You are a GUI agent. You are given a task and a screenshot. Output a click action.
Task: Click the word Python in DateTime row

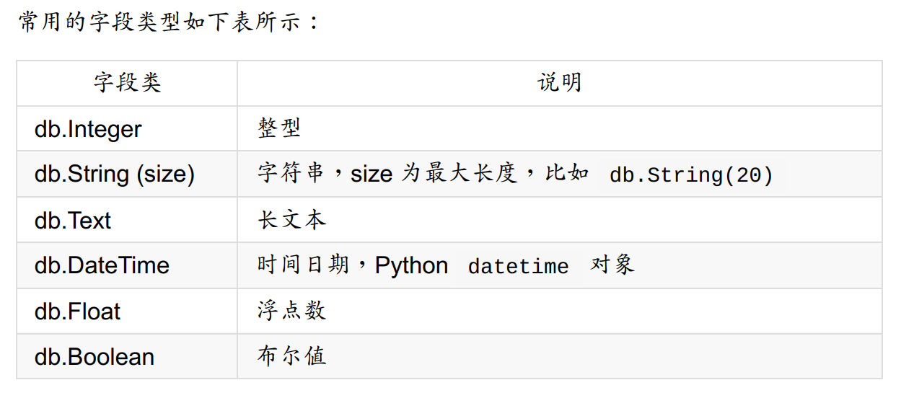coord(411,266)
